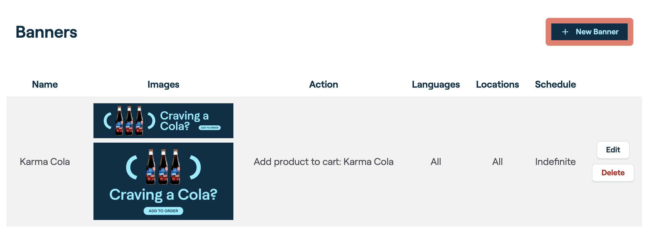Click the plus icon on New Banner
This screenshot has width=647, height=230.
[565, 32]
